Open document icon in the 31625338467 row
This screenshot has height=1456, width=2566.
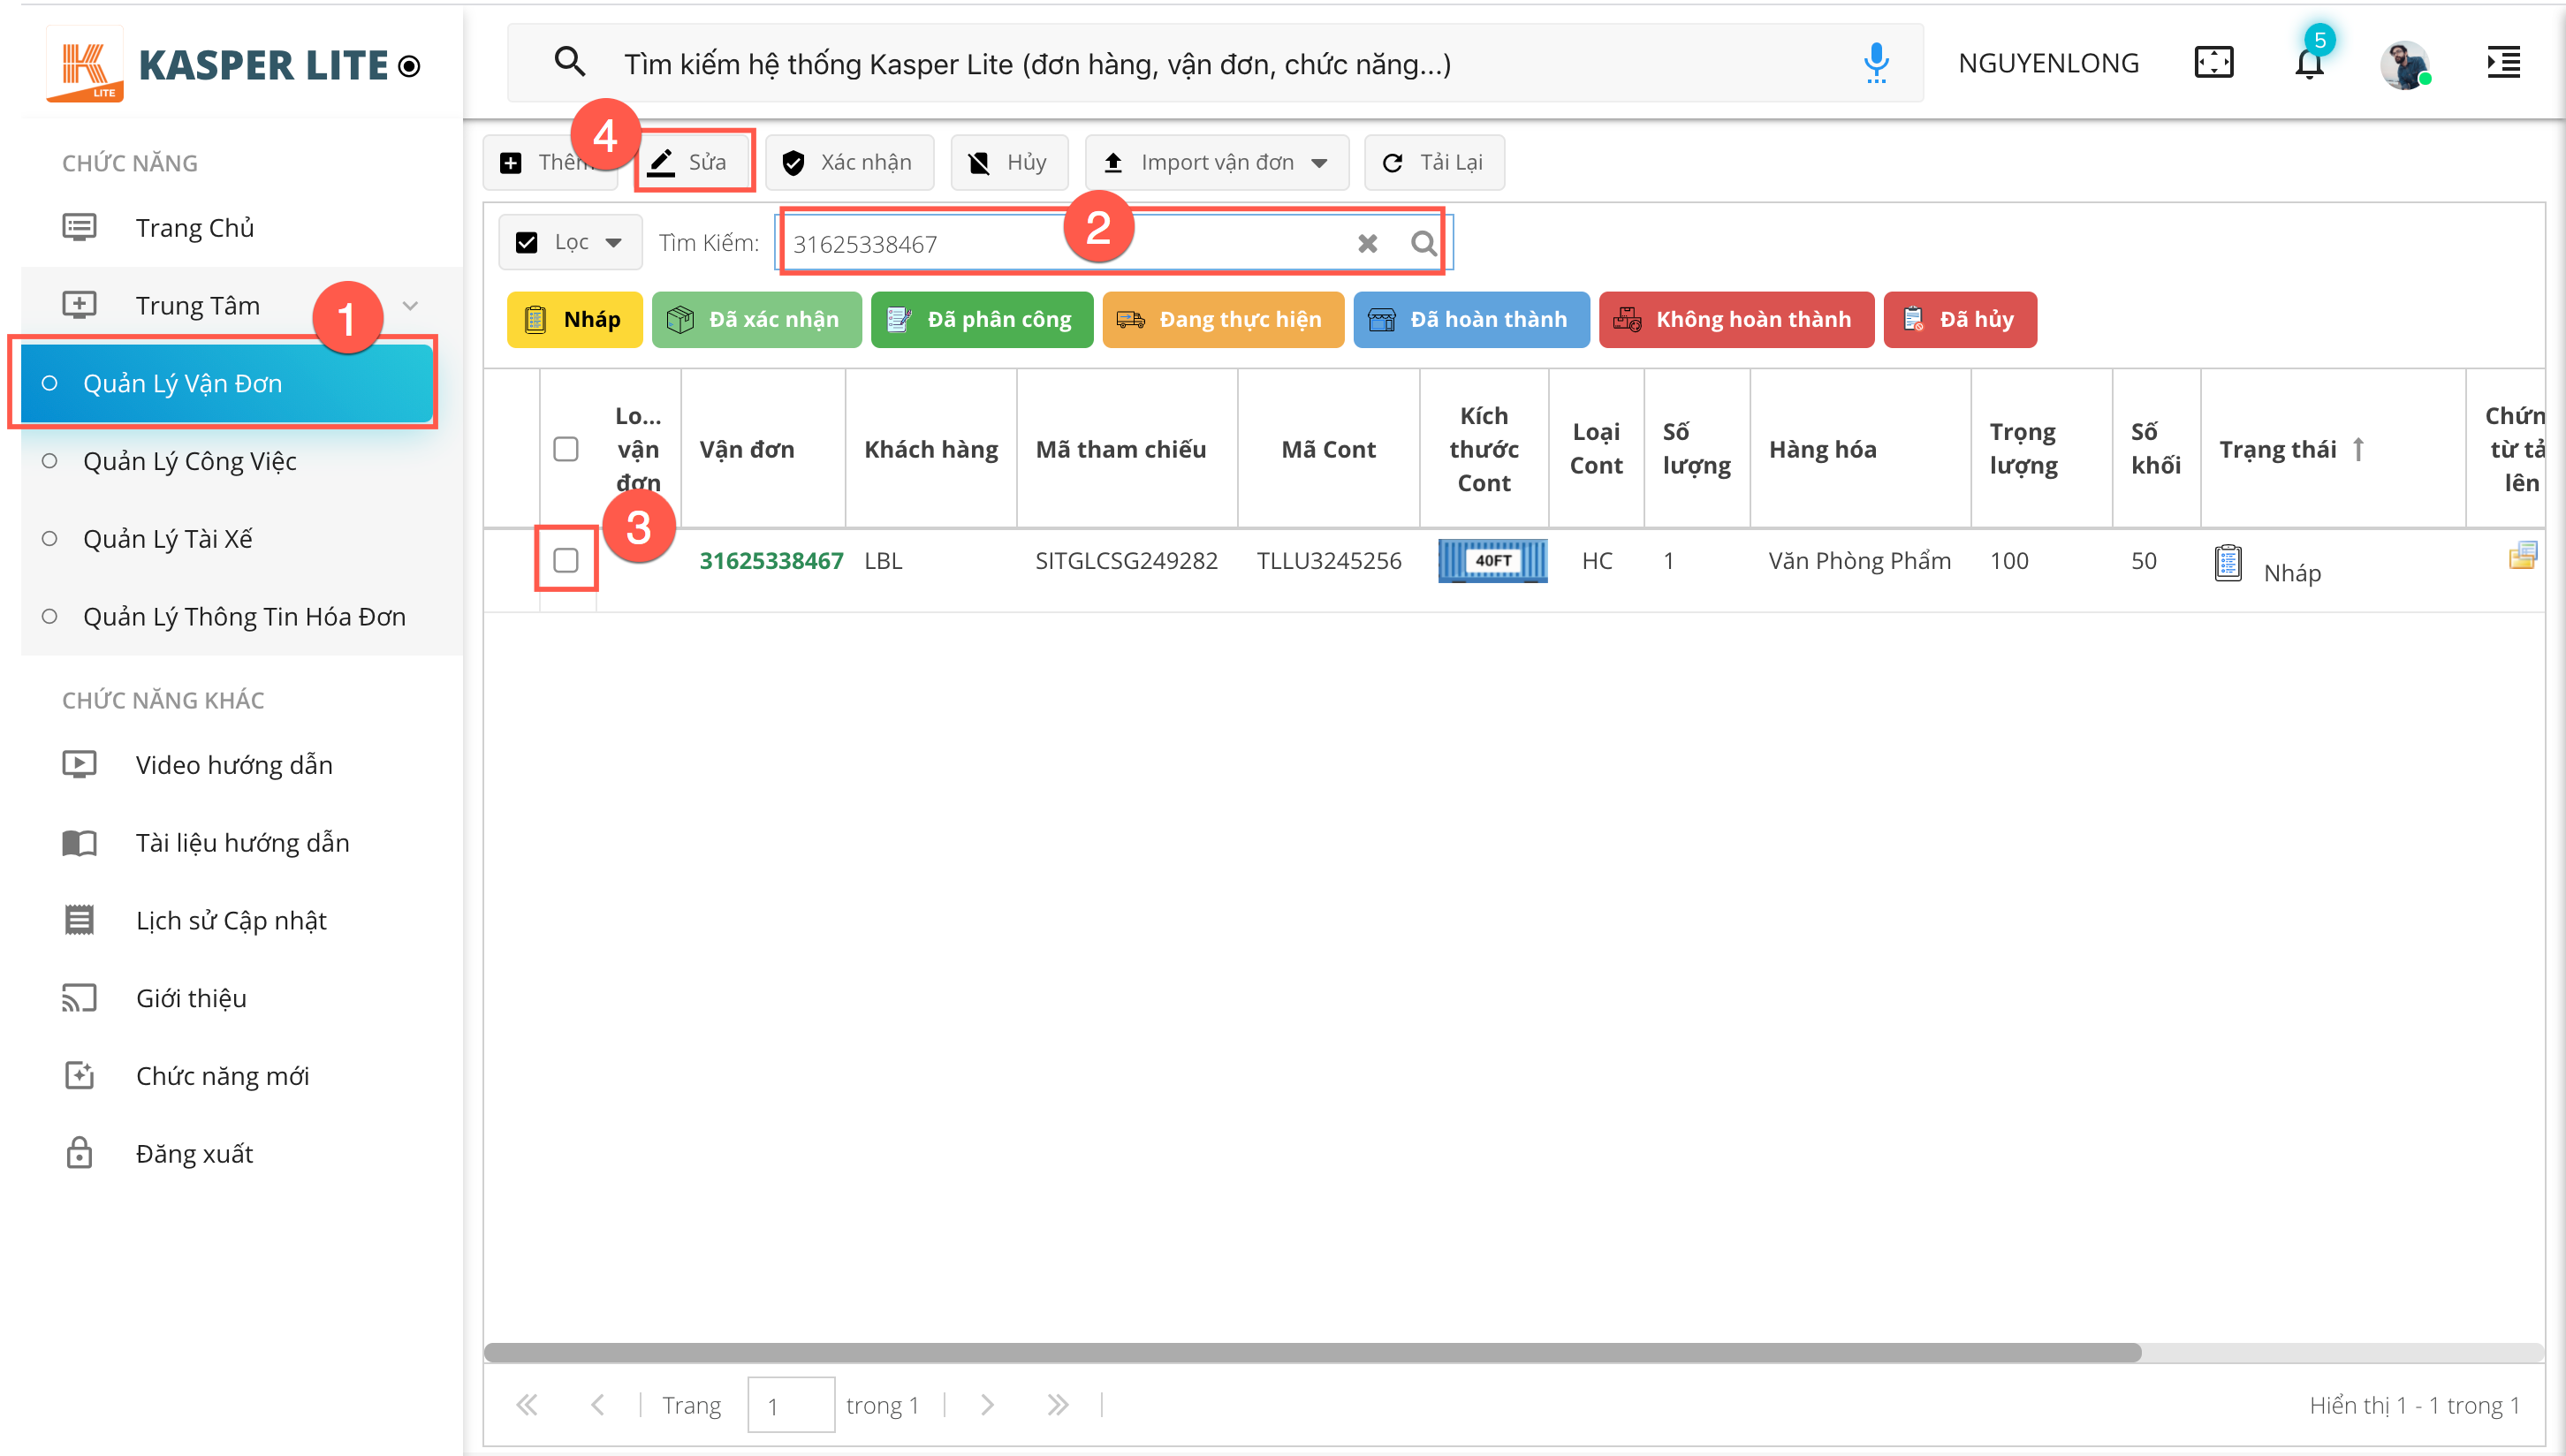(x=2522, y=555)
